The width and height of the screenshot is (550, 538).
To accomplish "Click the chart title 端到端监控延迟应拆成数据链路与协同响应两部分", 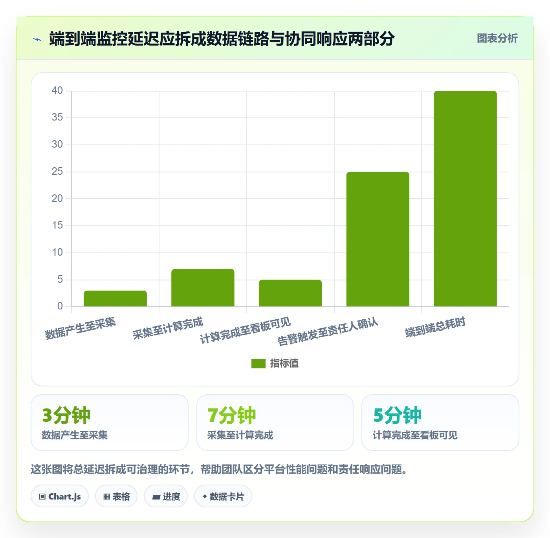I will pyautogui.click(x=222, y=39).
